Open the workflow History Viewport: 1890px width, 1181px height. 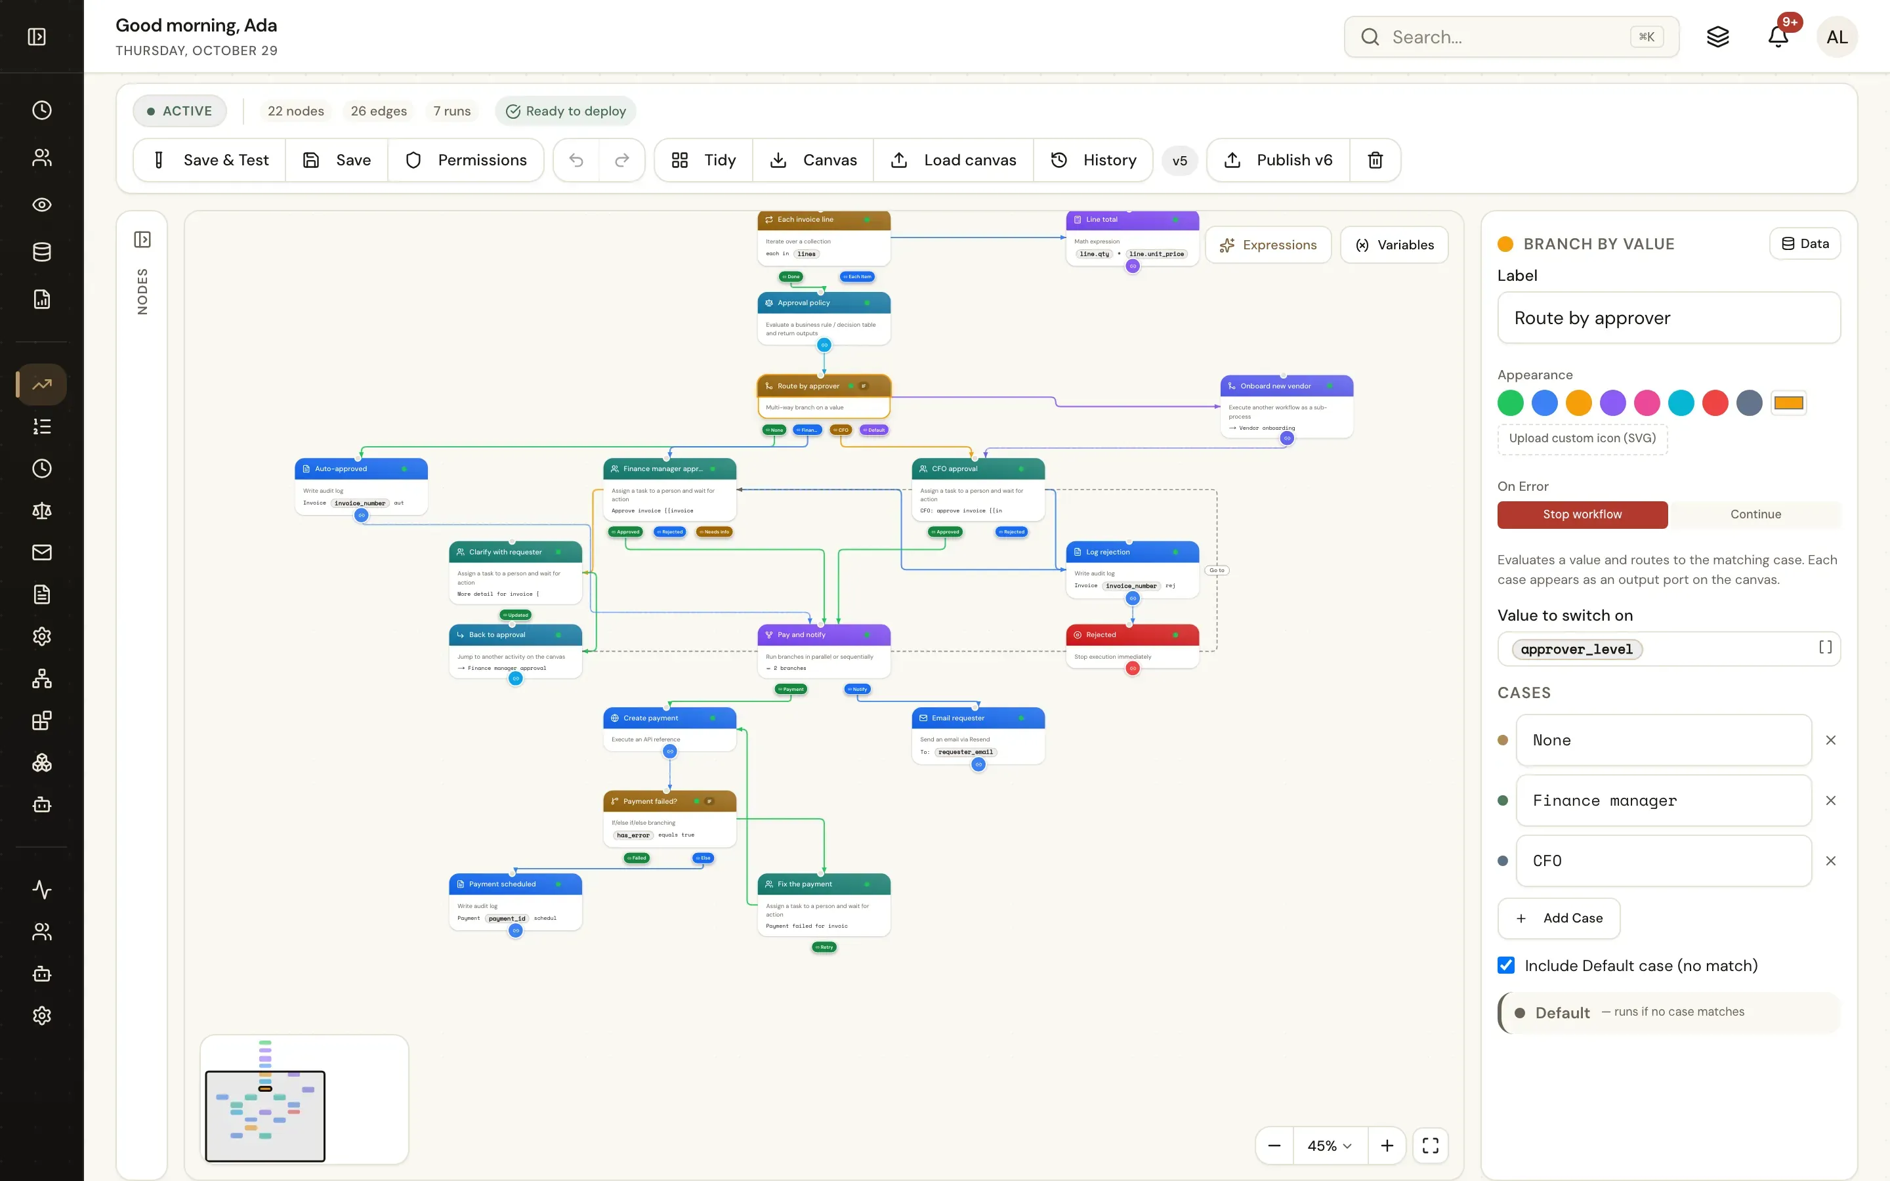pyautogui.click(x=1093, y=160)
